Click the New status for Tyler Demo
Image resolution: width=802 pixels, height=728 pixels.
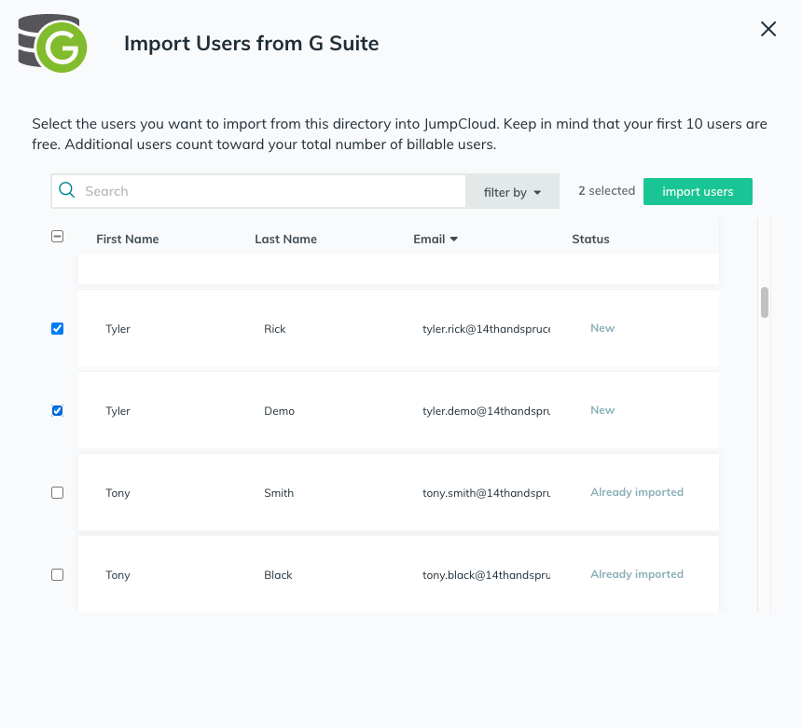[602, 410]
